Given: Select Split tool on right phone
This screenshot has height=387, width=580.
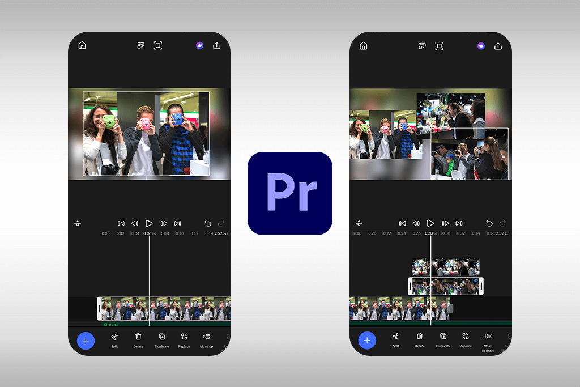Looking at the screenshot, I should click(x=396, y=340).
